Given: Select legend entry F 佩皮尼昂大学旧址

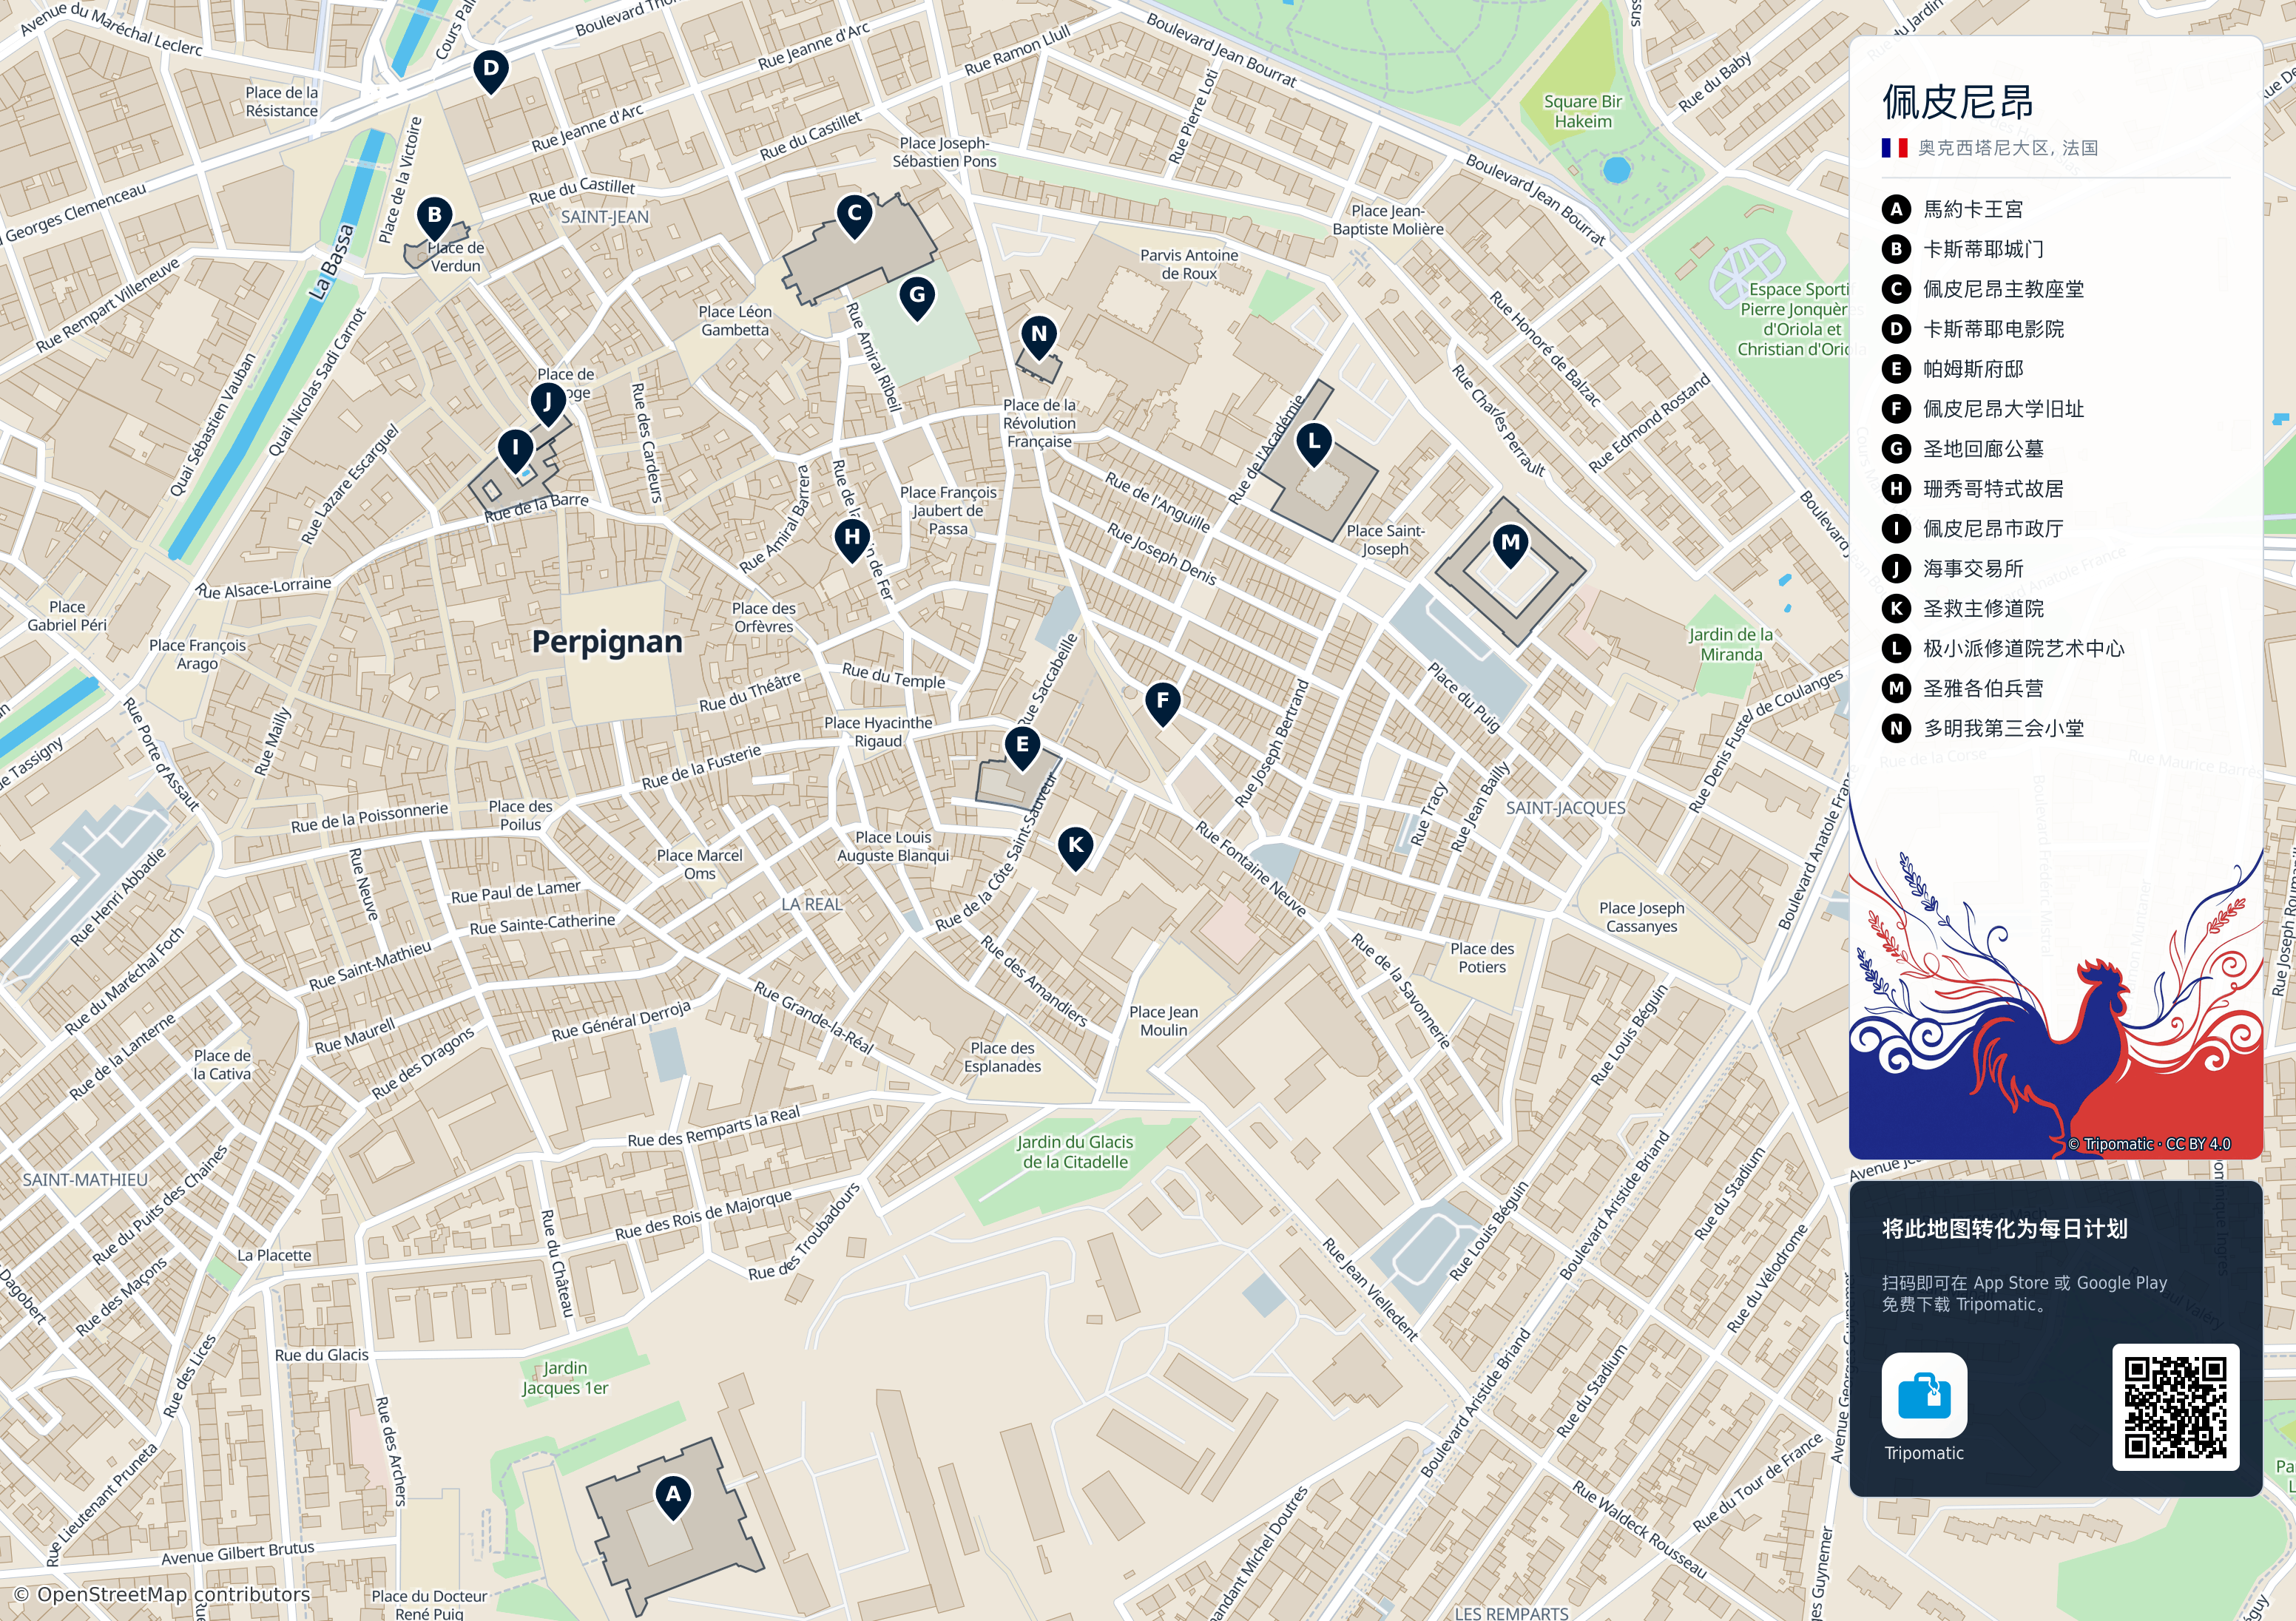Looking at the screenshot, I should coord(1983,409).
